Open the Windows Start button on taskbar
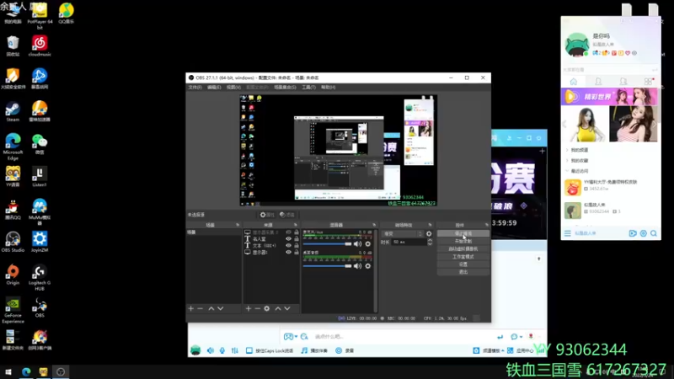Screen dimensions: 674x379 [8, 371]
